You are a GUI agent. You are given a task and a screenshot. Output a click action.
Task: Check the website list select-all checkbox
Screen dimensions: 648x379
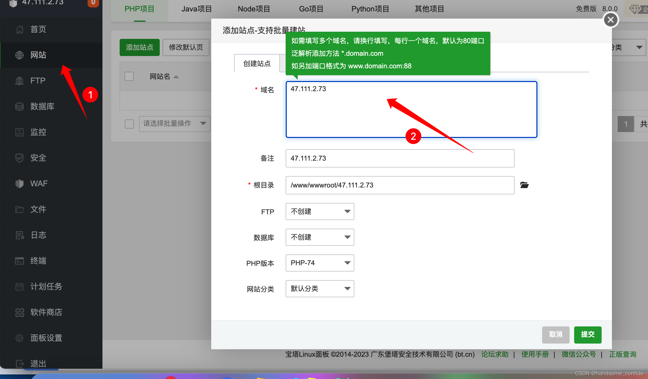130,76
